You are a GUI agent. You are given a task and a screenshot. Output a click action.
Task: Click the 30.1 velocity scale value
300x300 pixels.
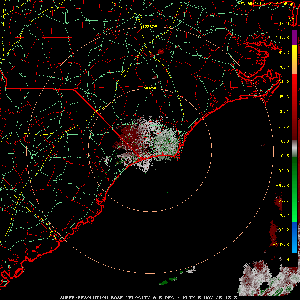pyautogui.click(x=284, y=112)
